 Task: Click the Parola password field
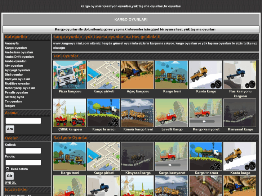[23, 163]
